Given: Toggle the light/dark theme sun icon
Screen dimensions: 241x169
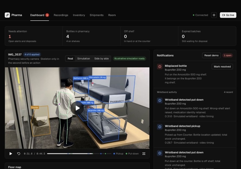Looking at the screenshot, I should (214, 15).
